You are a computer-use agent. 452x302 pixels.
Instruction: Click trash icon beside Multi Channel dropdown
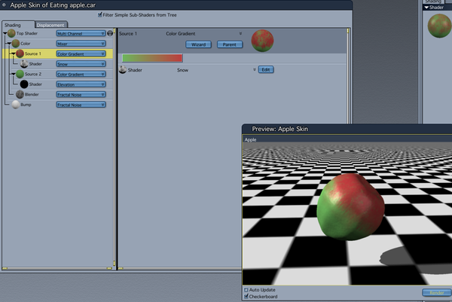110,33
